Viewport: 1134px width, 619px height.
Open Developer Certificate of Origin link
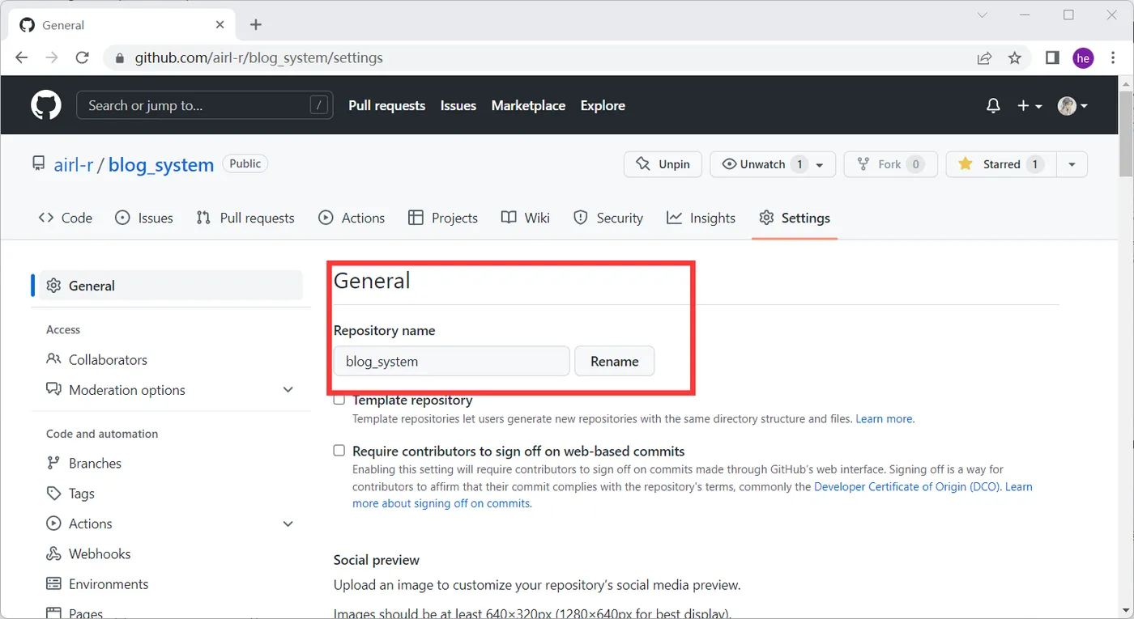(907, 486)
